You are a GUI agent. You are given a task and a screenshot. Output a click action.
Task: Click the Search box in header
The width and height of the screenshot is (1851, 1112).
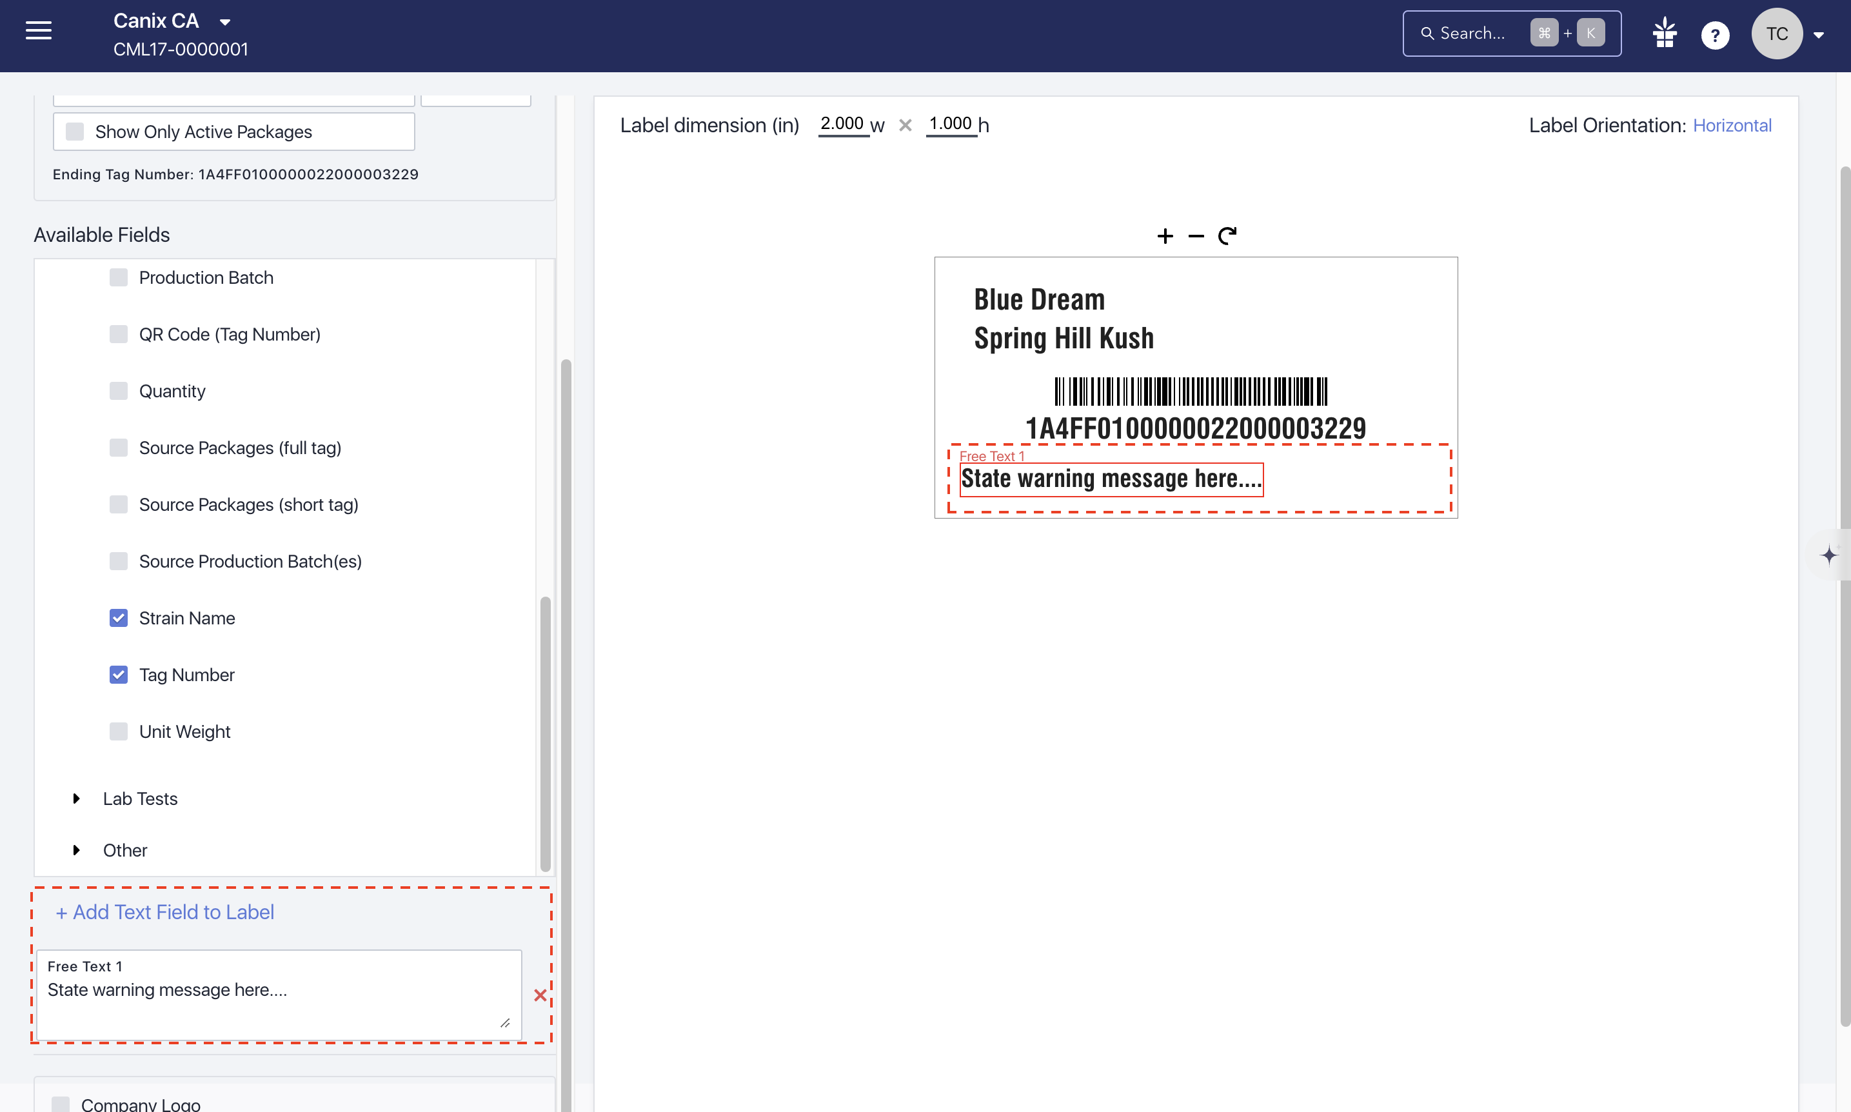(1511, 33)
